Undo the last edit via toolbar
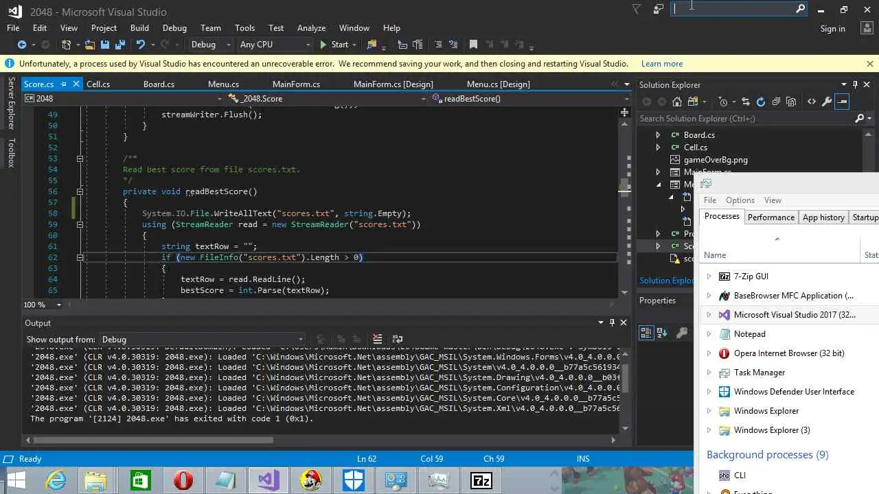 click(141, 45)
